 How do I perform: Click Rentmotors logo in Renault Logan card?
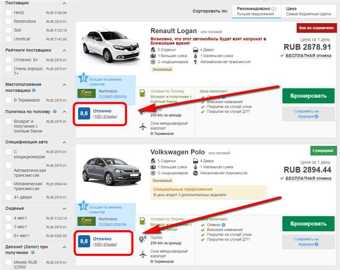(x=87, y=93)
